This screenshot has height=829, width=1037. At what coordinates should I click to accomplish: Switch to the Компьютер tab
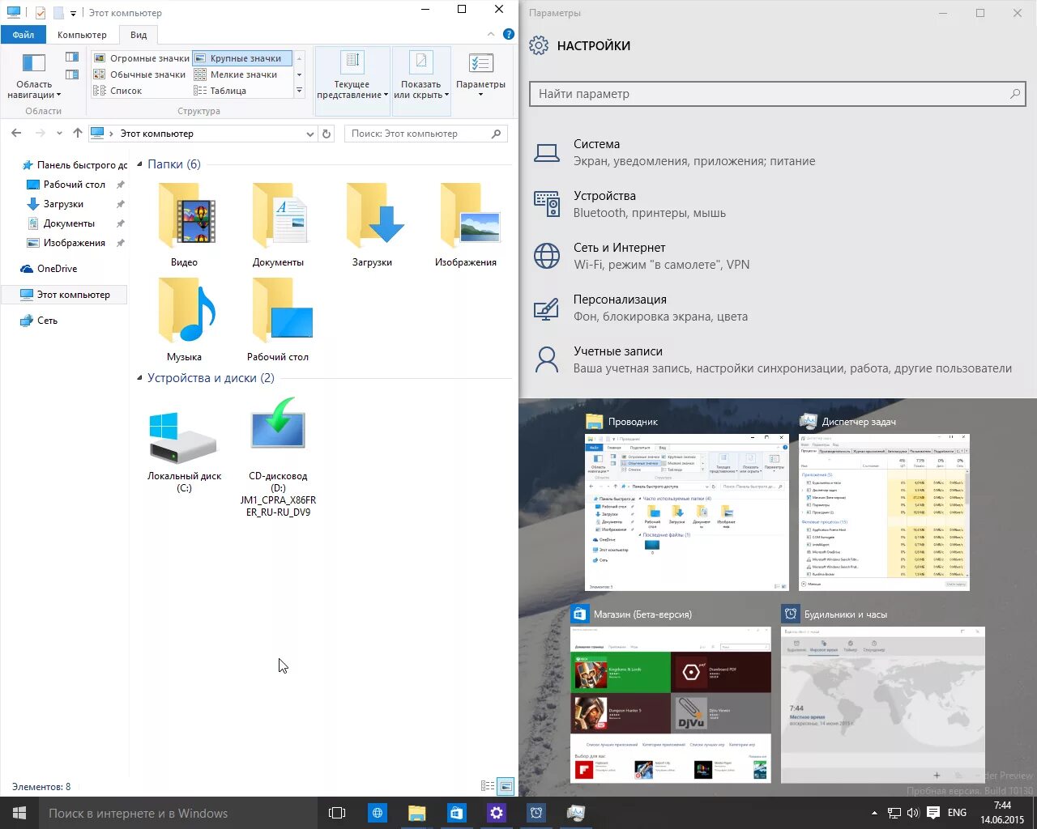pyautogui.click(x=81, y=34)
